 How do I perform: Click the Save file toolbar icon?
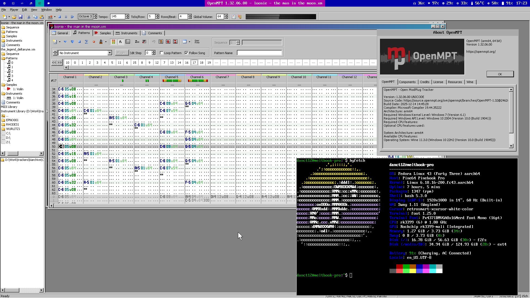[20, 17]
